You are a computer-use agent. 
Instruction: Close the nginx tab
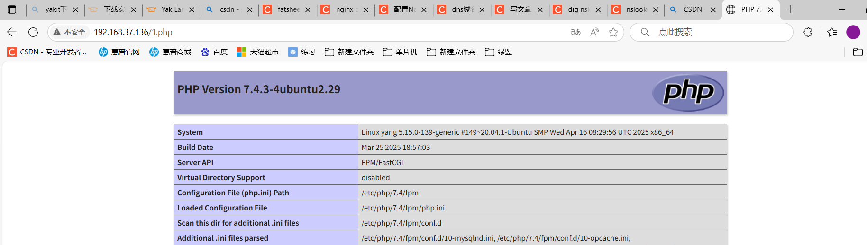point(366,9)
